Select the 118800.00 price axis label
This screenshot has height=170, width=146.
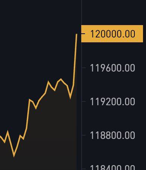[112, 135]
